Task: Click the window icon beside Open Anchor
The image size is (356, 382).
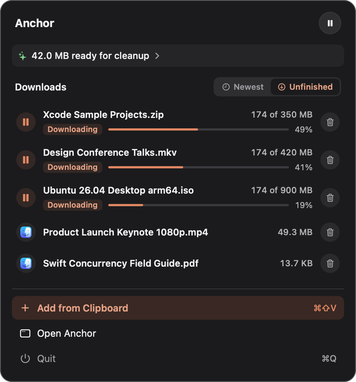Action: [x=25, y=333]
